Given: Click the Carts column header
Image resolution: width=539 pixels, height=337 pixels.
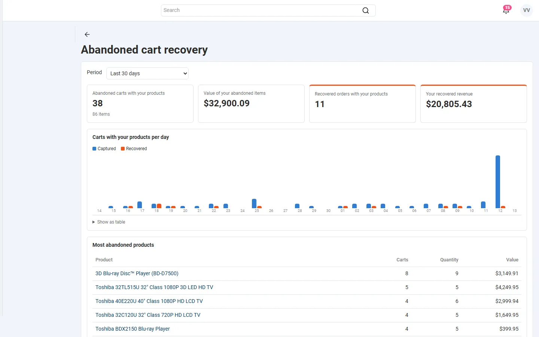Looking at the screenshot, I should tap(402, 260).
